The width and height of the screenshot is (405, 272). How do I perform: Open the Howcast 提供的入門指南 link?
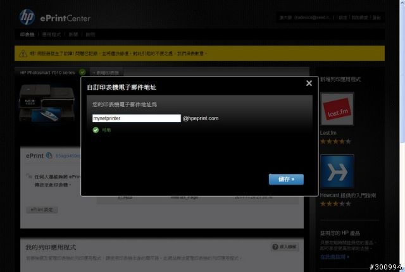[347, 195]
